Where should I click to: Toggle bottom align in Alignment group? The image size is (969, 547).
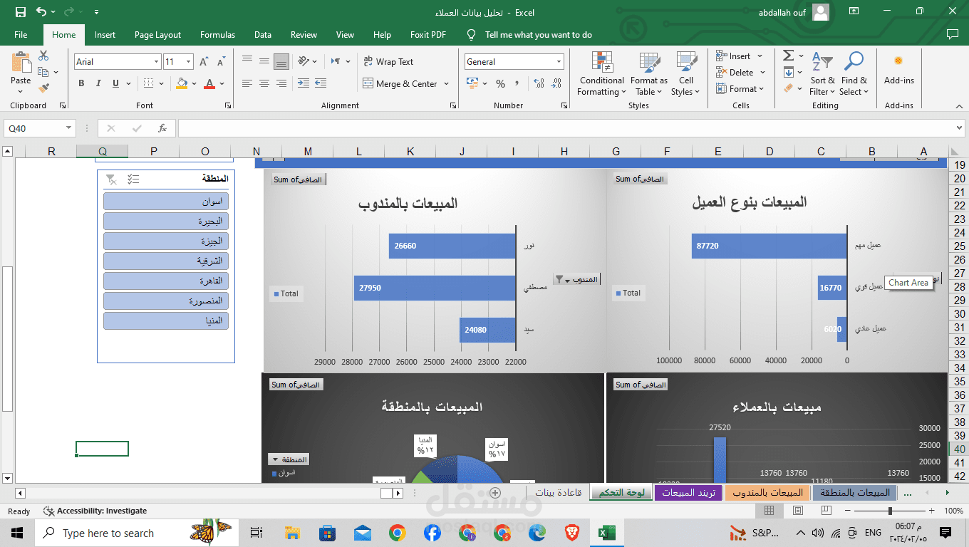pos(281,61)
